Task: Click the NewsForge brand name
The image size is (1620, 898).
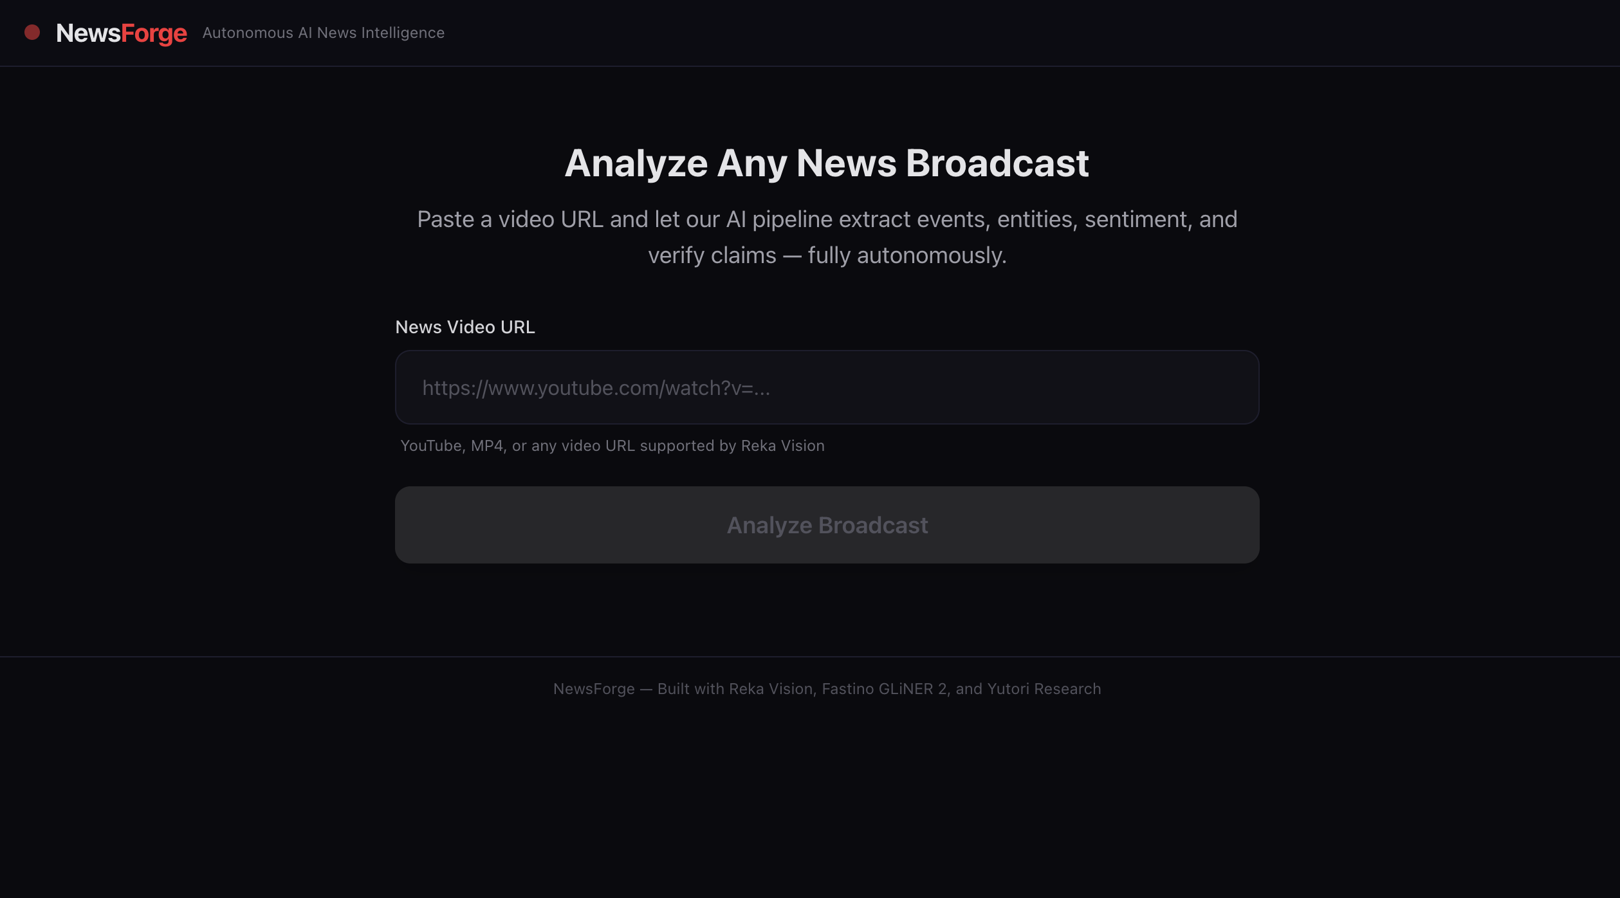Action: pyautogui.click(x=122, y=33)
